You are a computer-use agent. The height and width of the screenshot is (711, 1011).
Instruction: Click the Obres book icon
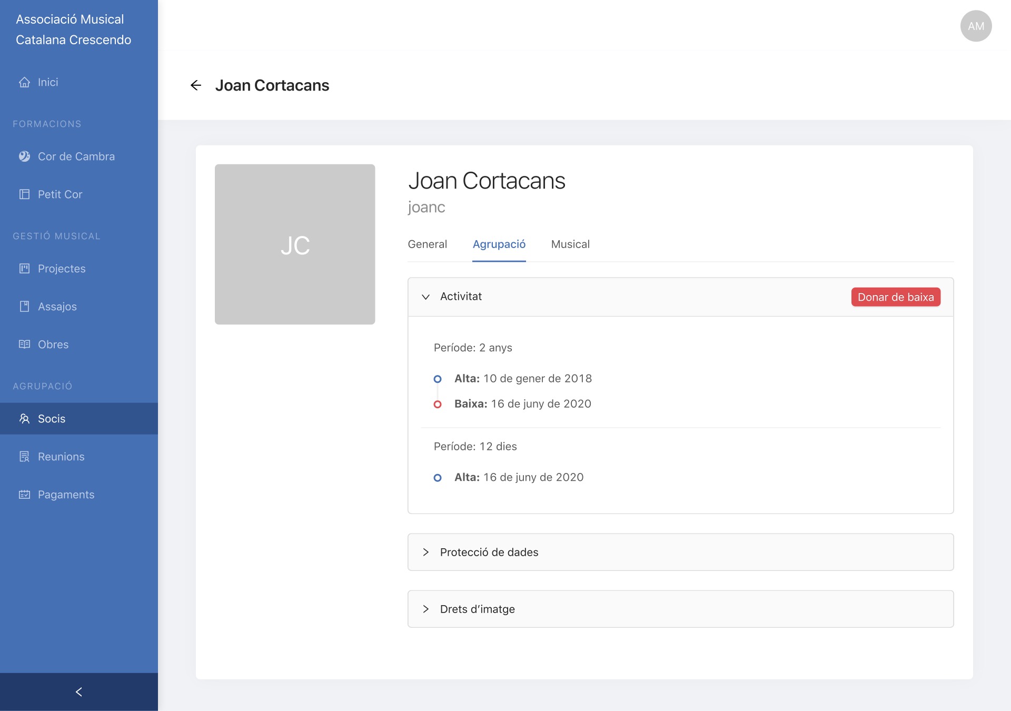click(x=24, y=344)
